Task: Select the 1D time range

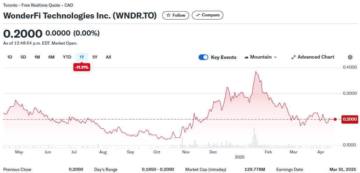Action: point(10,57)
